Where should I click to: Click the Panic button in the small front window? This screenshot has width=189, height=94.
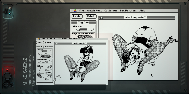tap(40, 42)
